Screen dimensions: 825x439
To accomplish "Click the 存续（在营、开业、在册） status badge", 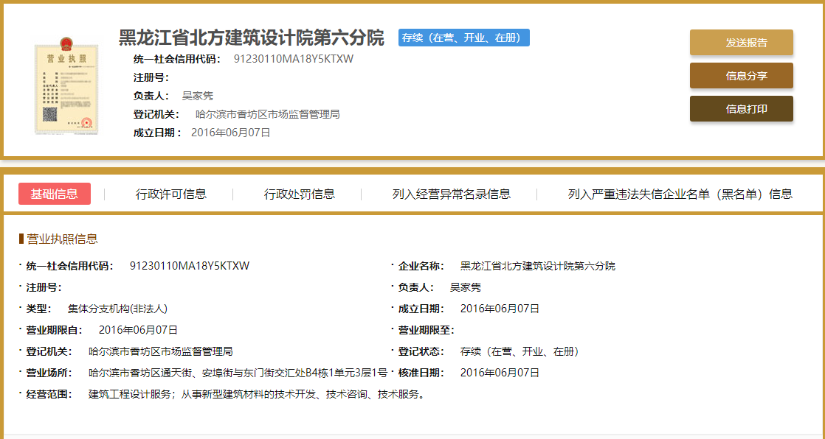I will point(463,38).
